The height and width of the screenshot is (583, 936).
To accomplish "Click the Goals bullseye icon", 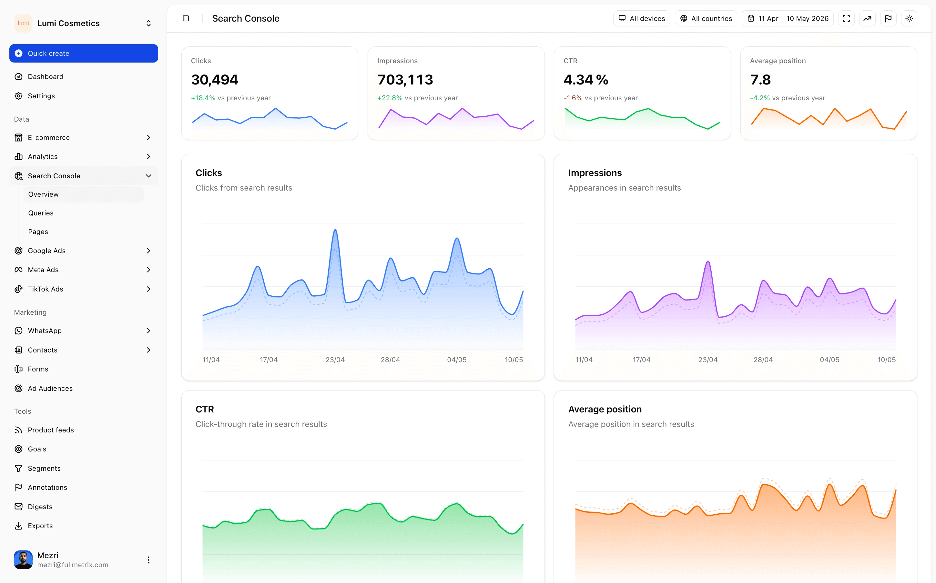I will pyautogui.click(x=18, y=449).
